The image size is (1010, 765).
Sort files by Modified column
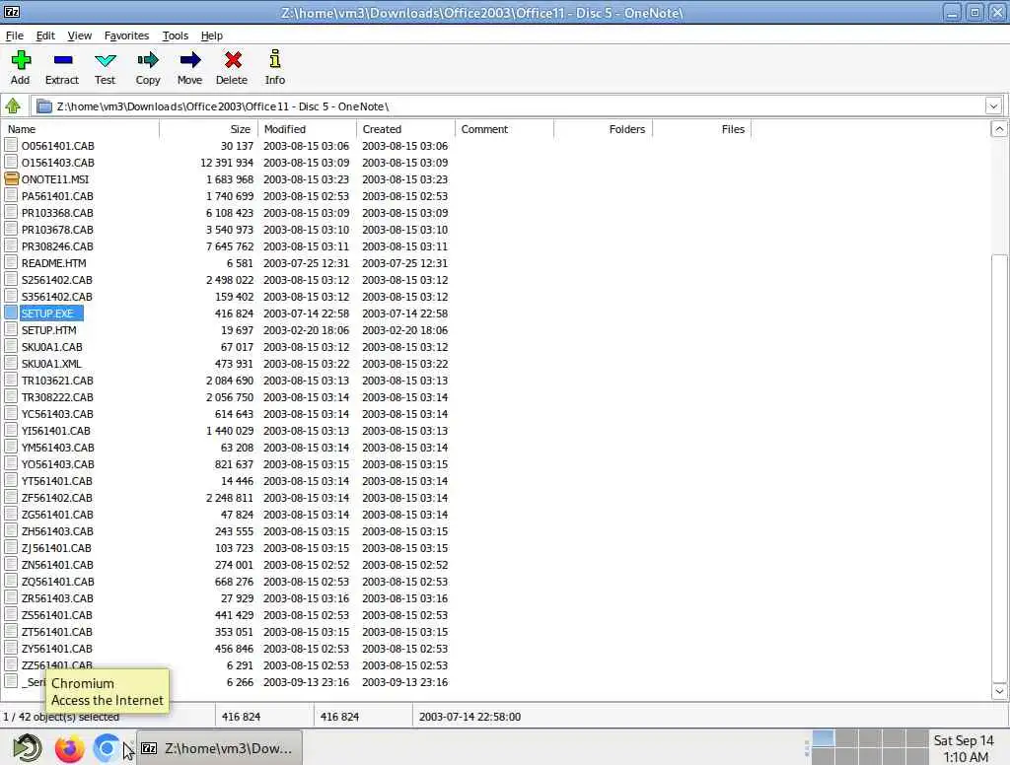click(308, 129)
